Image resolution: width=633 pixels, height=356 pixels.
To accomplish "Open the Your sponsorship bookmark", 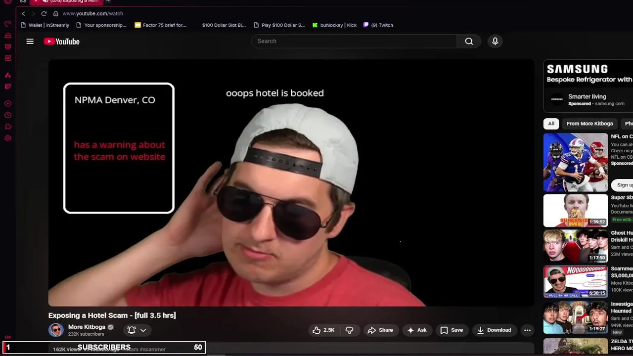I will point(101,25).
